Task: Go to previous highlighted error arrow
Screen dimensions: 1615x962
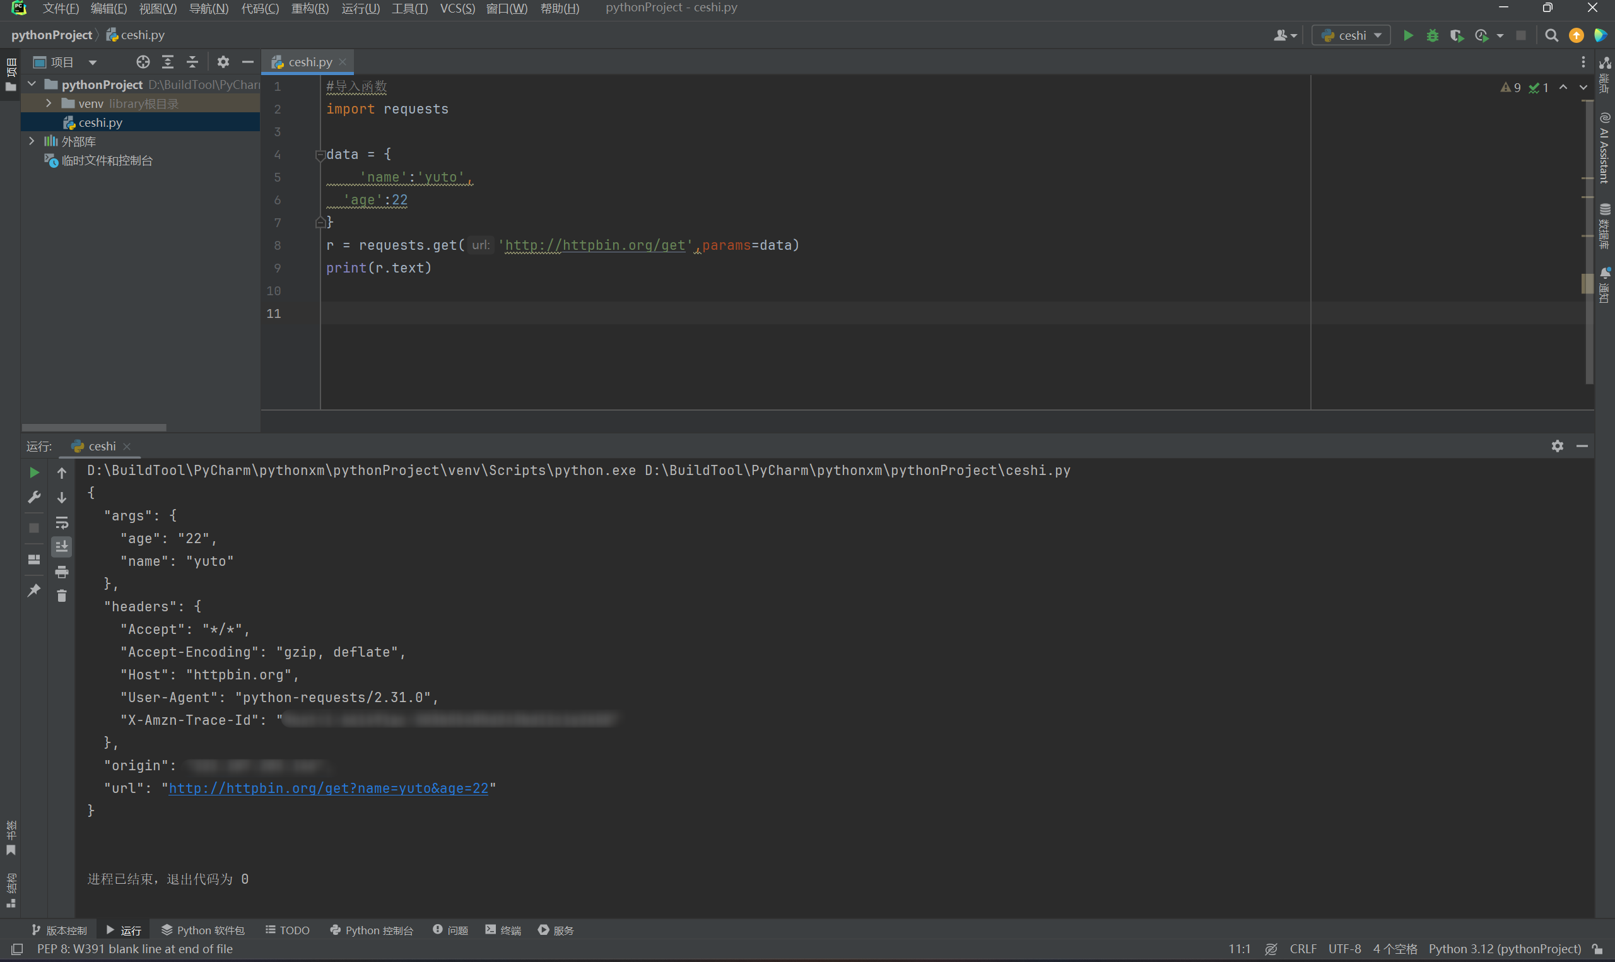Action: 1563,87
